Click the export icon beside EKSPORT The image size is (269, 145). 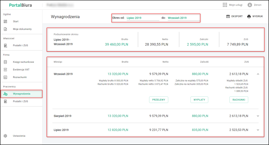click(228, 16)
